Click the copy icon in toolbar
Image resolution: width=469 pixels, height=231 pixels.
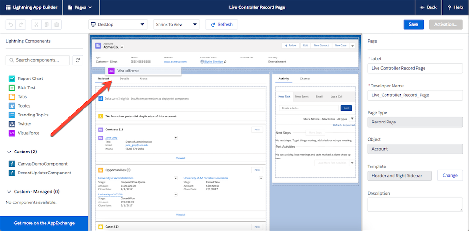pos(46,25)
